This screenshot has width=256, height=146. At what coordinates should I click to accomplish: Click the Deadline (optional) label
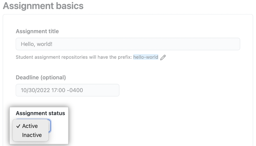coord(41,77)
